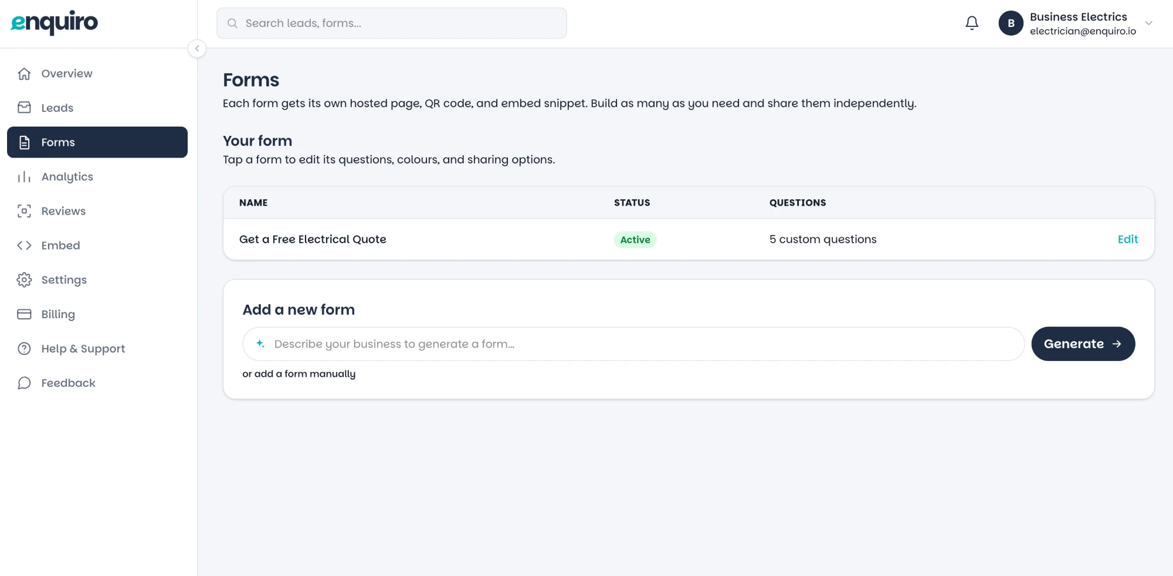Click '5 custom questions' cell
Screen dimensions: 1173x576
[823, 239]
